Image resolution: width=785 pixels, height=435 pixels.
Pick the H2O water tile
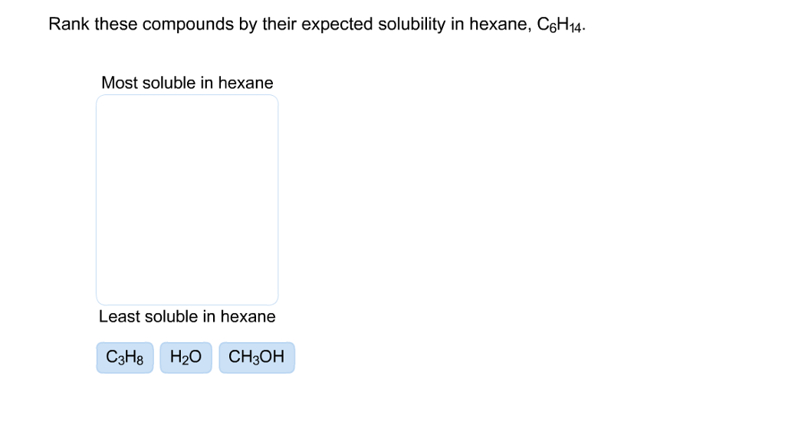click(x=186, y=358)
